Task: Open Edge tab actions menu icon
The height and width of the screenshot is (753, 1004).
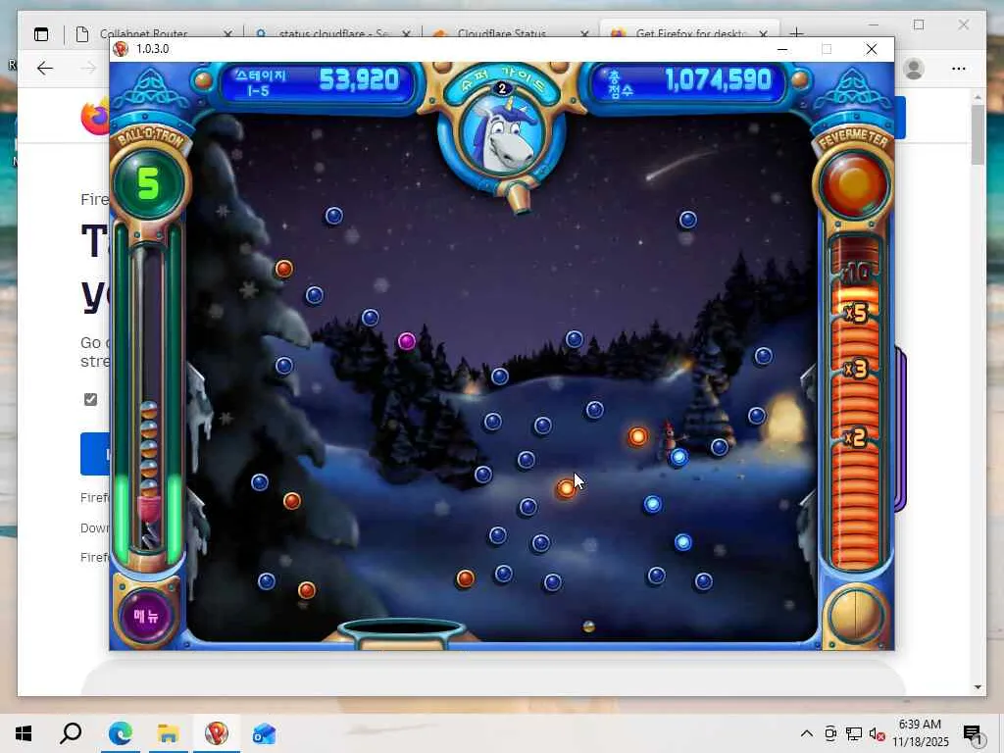Action: (x=41, y=34)
